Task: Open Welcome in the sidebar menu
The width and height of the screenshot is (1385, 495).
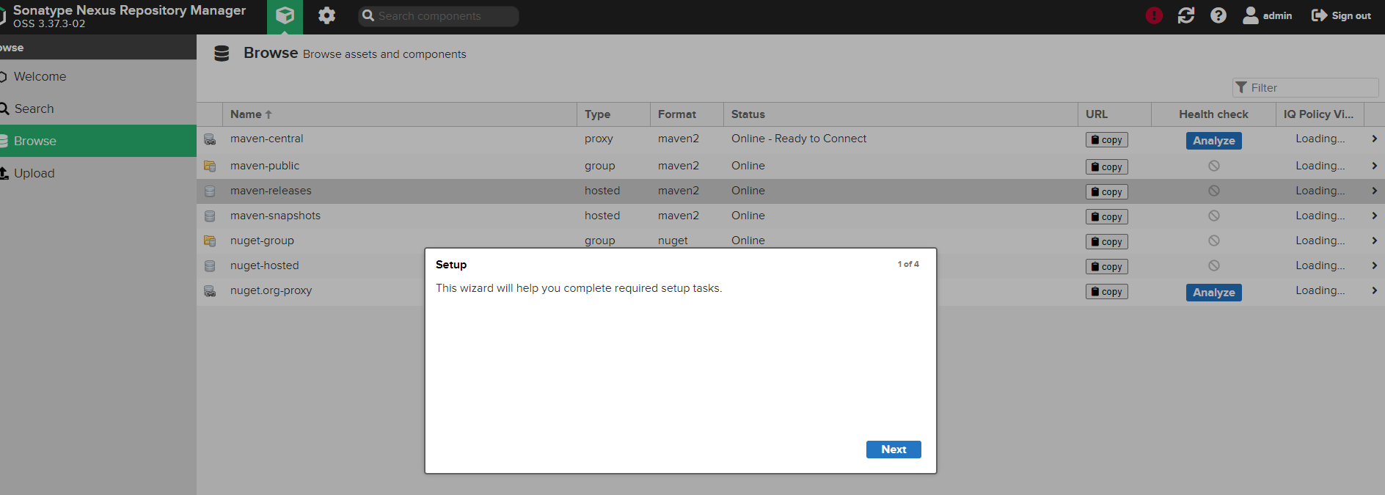Action: (40, 76)
